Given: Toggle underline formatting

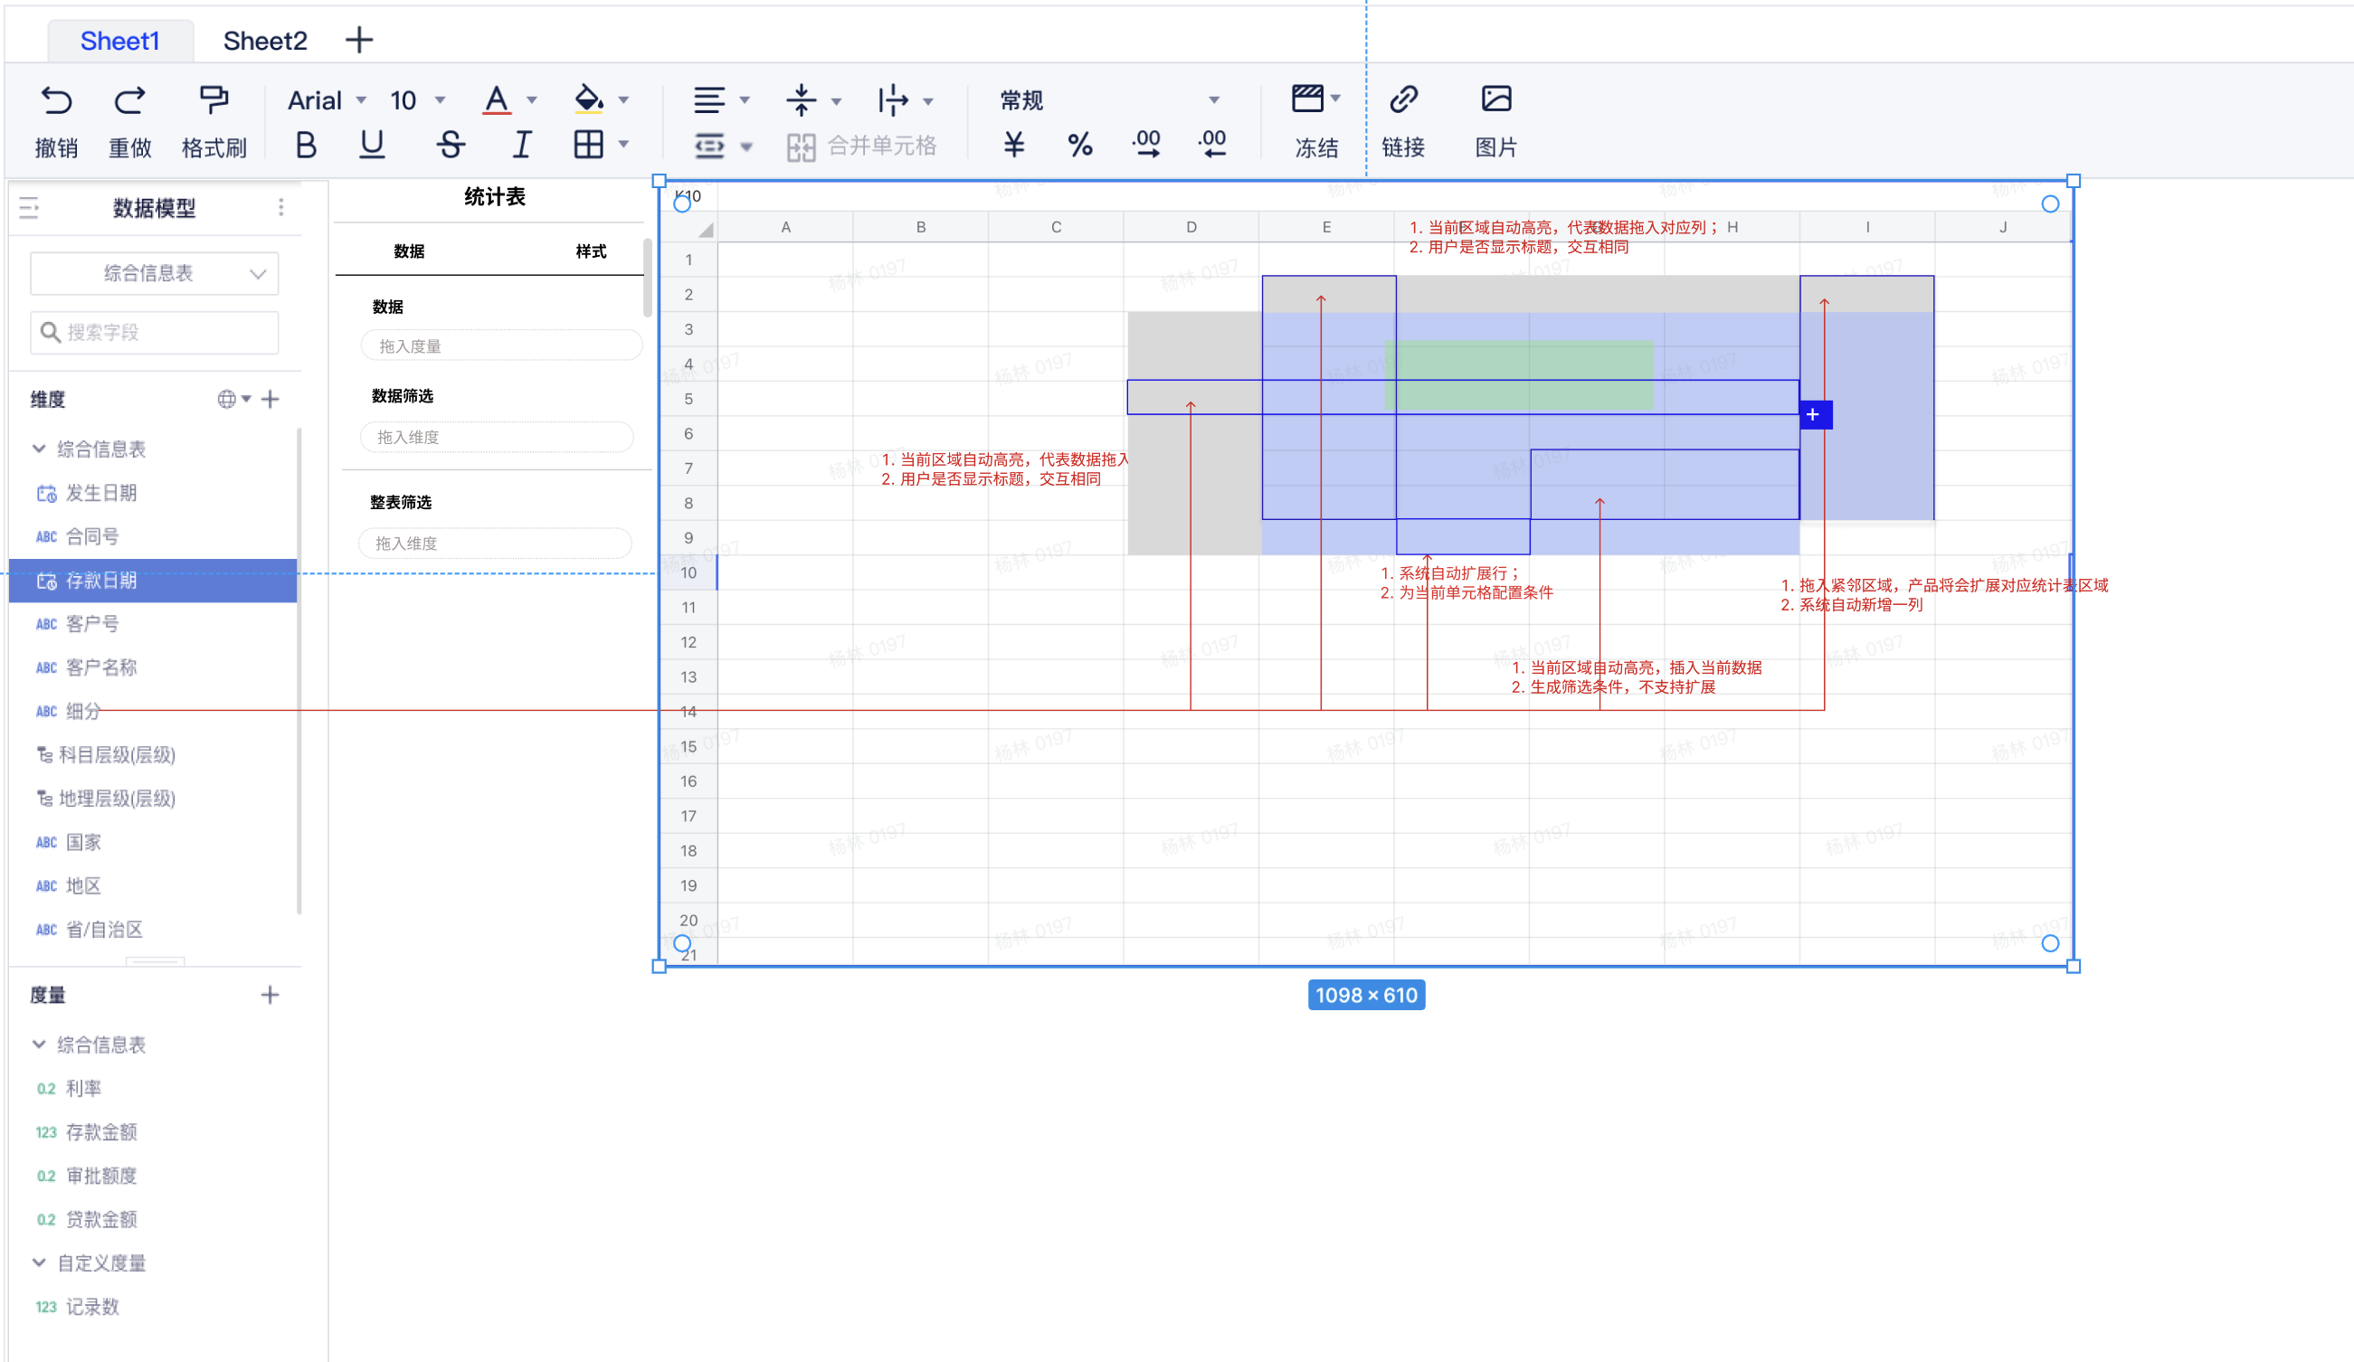Looking at the screenshot, I should click(x=371, y=145).
